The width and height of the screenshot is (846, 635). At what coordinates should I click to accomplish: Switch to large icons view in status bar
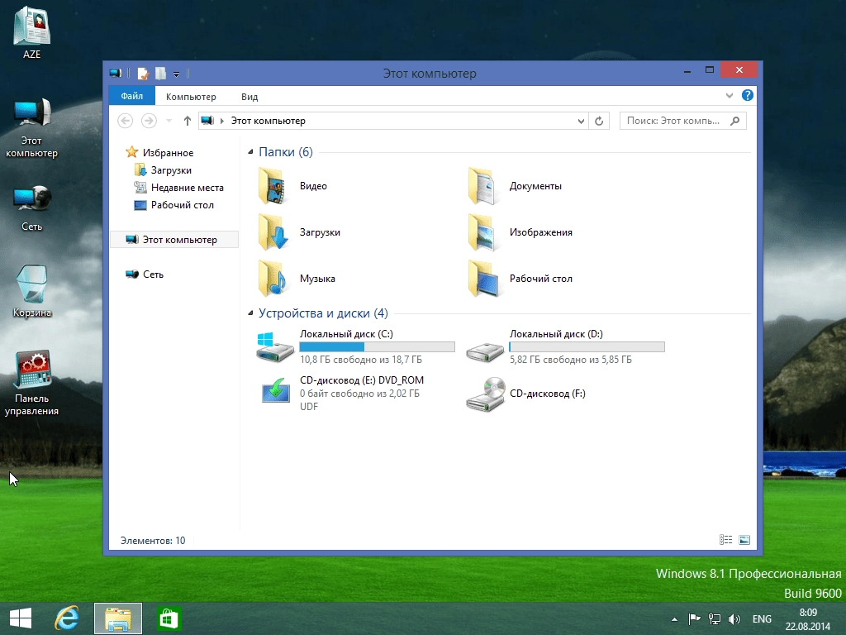(744, 540)
